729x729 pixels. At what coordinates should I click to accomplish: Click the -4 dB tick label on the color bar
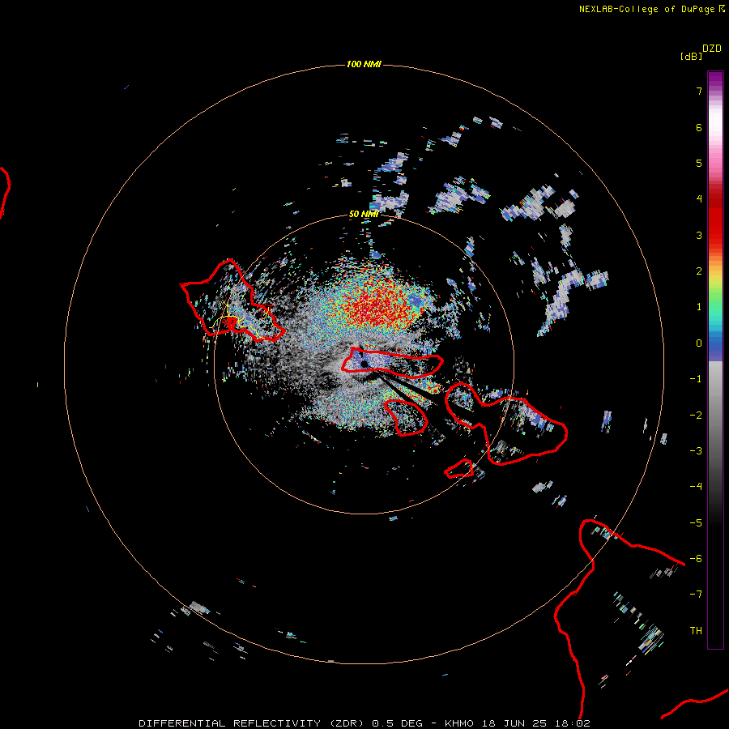click(696, 487)
